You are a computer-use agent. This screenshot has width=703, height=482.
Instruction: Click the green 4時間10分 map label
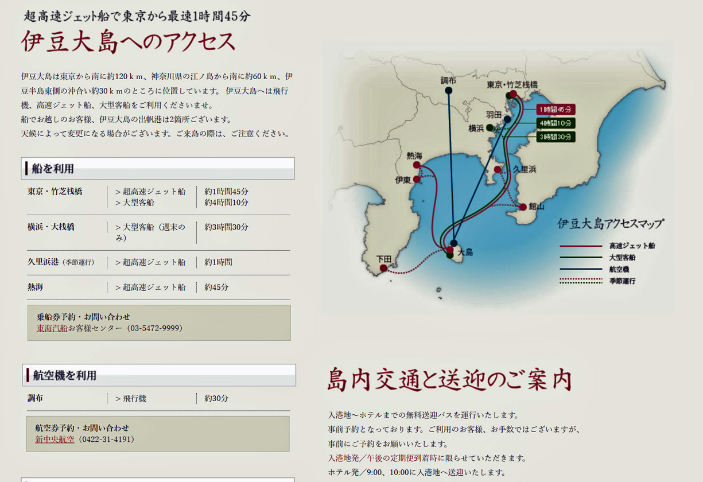point(555,123)
